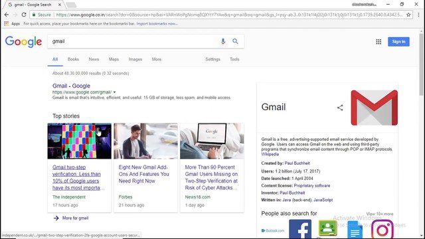This screenshot has width=425, height=239.
Task: Click View 10+ more link
Action: (x=380, y=214)
